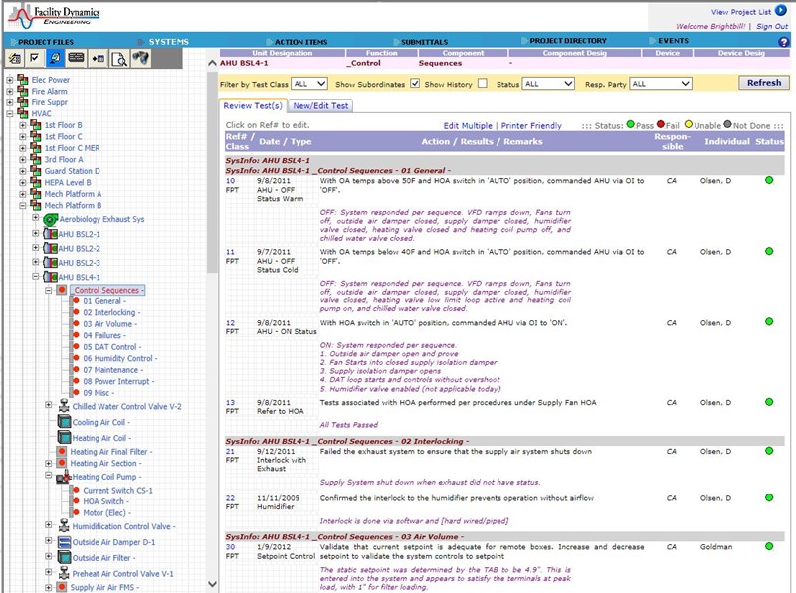Screen dimensions: 796x593
Task: Uncheck the Show Subordinates checkbox
Action: [x=415, y=84]
